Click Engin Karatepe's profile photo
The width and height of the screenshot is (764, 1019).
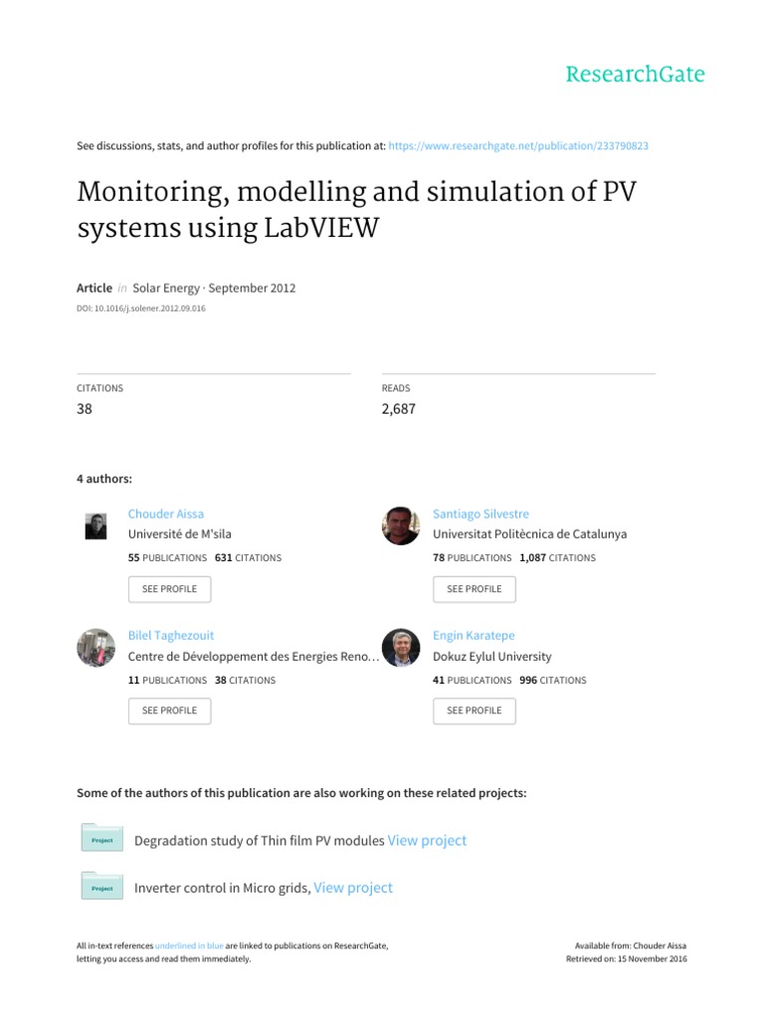tap(401, 648)
